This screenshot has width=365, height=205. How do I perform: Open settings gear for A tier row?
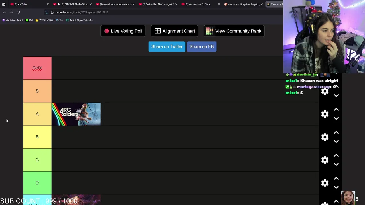(x=325, y=114)
